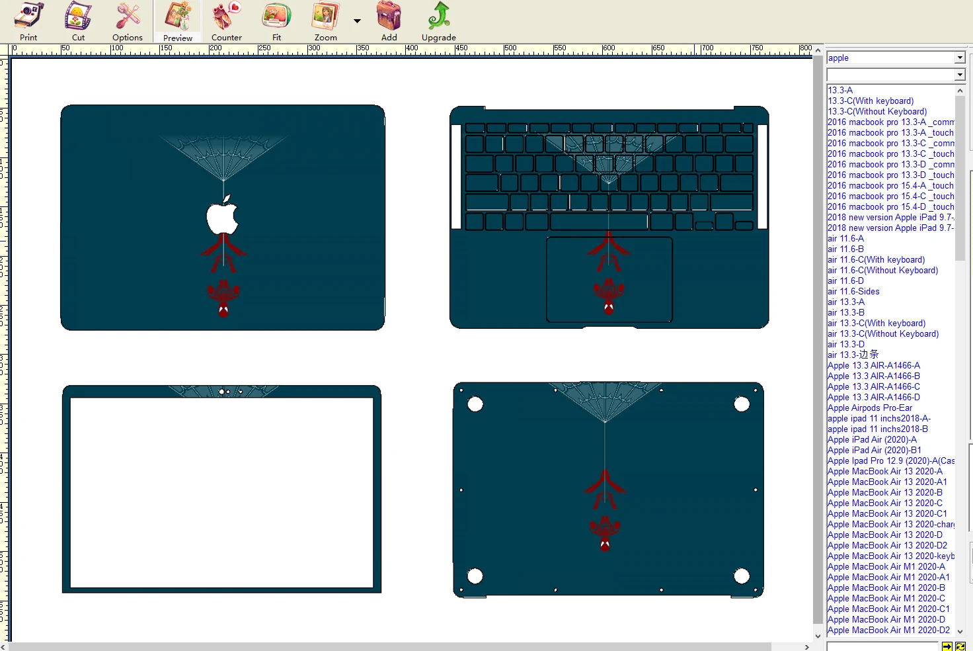Select '13.3-C(With keyboard)' in the list
Image resolution: width=973 pixels, height=651 pixels.
click(871, 101)
